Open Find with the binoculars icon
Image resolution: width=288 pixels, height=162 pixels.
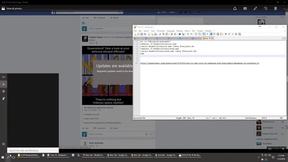(180, 34)
